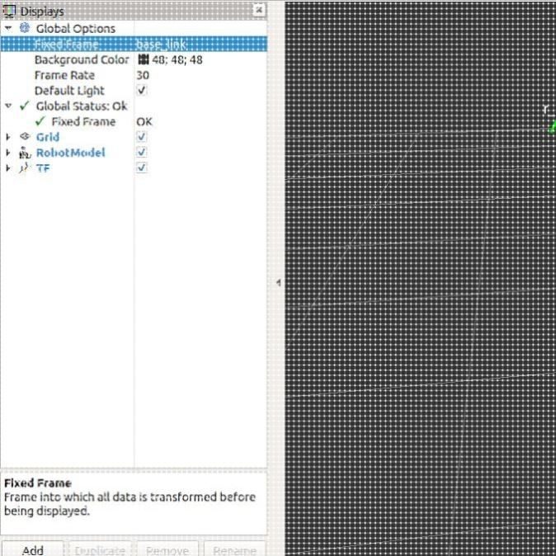Click the panel collapse arrow handle
Image resolution: width=556 pixels, height=556 pixels.
279,283
